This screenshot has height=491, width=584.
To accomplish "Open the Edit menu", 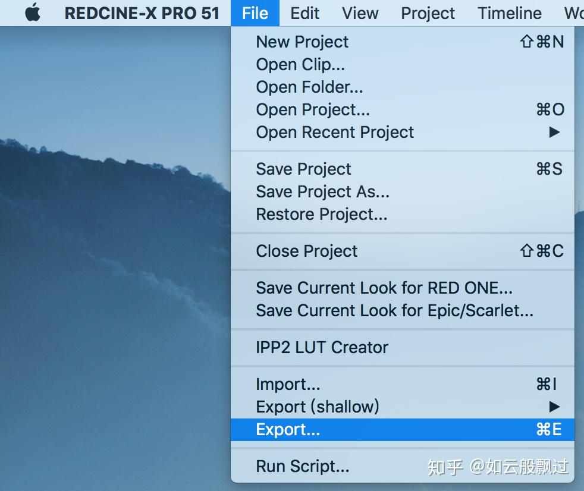I will 304,13.
